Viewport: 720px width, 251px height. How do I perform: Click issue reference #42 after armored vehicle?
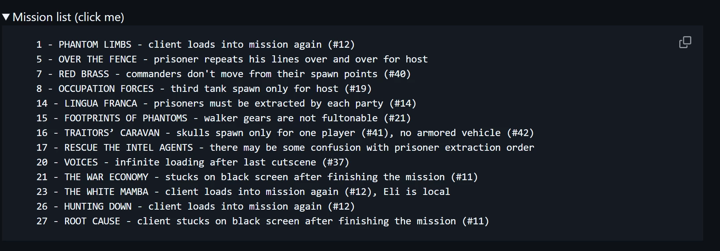click(520, 133)
